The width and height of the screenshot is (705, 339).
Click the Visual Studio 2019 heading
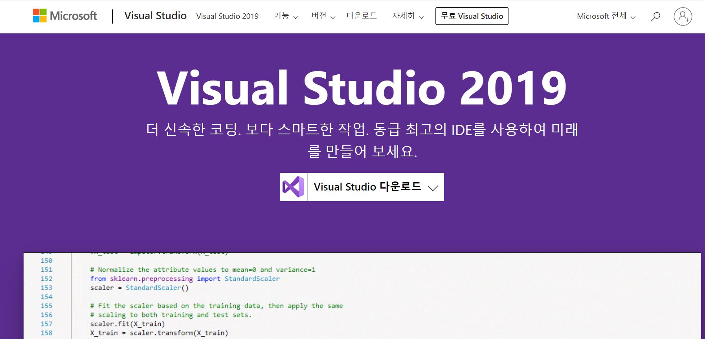tap(362, 88)
